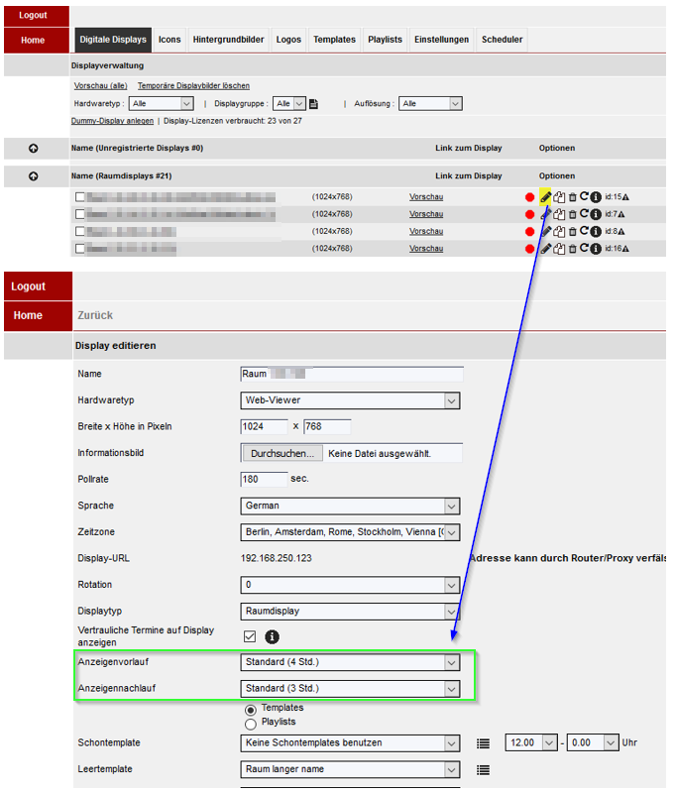
Task: Go to the Scheduler tab
Action: (x=503, y=40)
